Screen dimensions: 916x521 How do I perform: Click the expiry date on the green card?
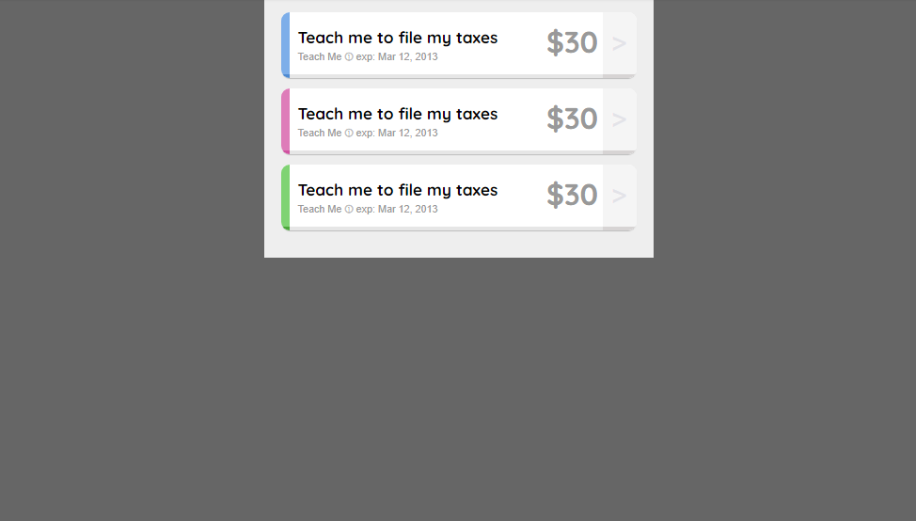397,209
